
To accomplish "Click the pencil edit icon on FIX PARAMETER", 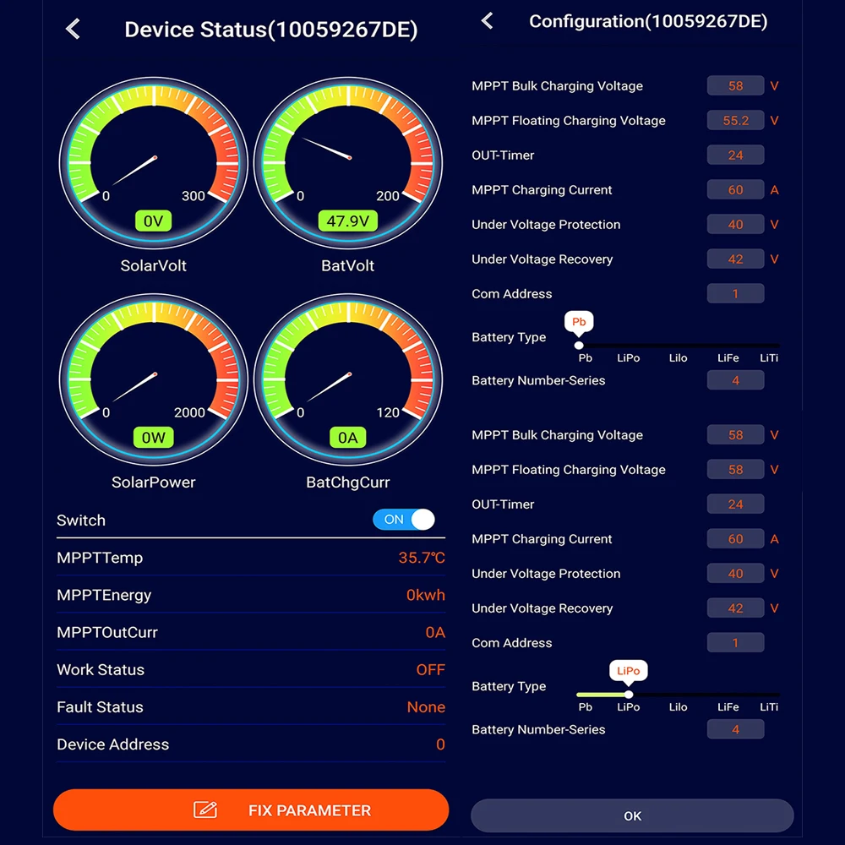I will point(205,810).
